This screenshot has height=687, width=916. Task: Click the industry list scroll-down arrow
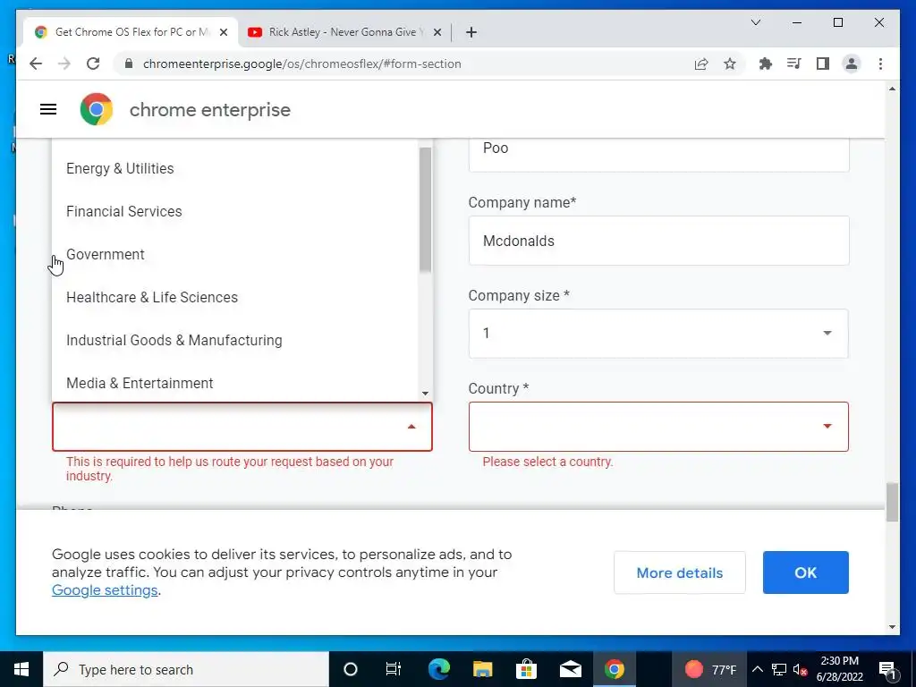425,394
